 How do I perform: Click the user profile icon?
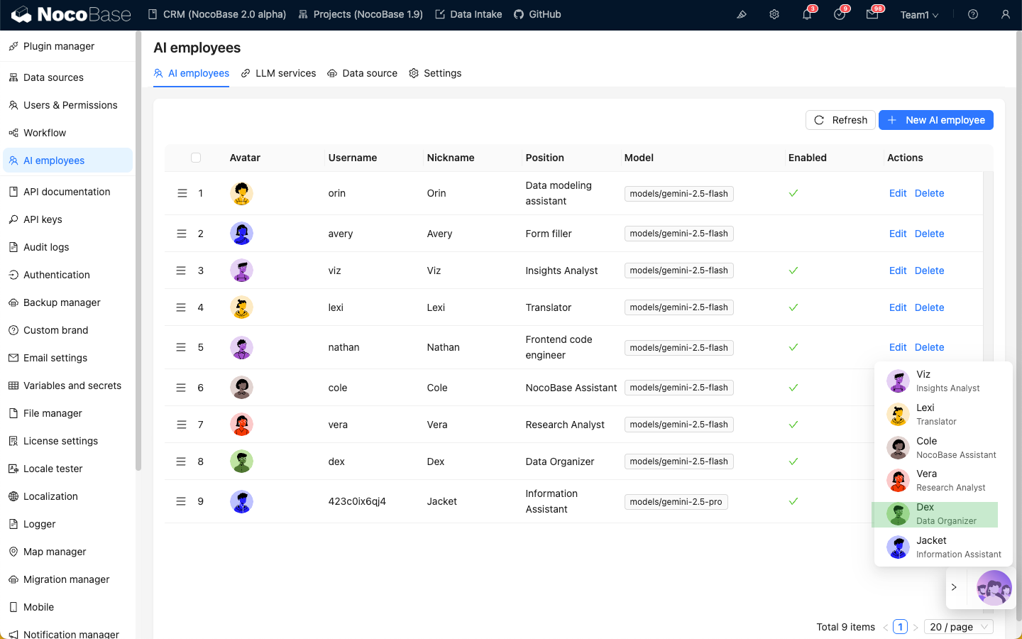tap(1006, 14)
